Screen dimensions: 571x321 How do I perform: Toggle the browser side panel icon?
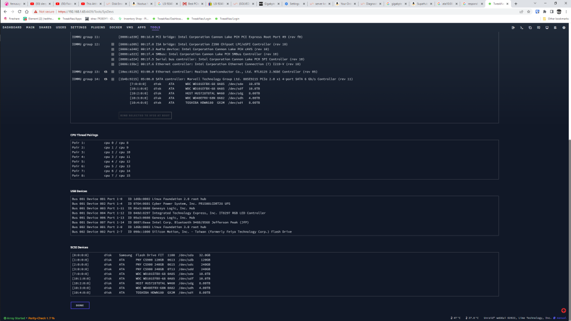tap(552, 11)
